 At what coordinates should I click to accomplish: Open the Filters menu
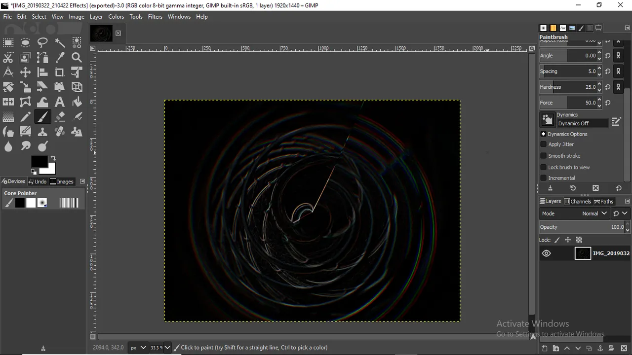click(155, 16)
